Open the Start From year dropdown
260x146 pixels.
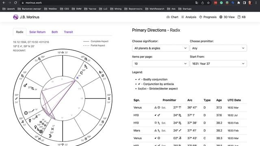218,64
